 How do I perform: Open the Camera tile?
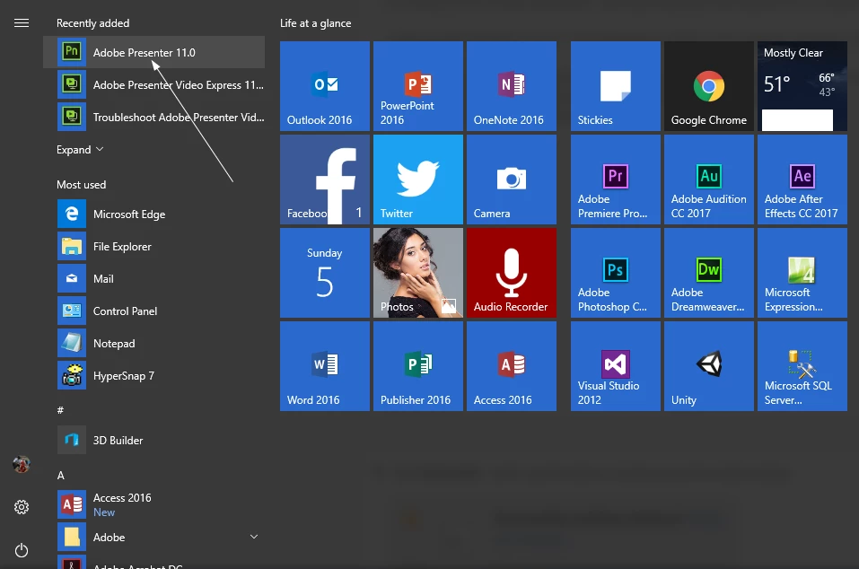click(x=511, y=179)
